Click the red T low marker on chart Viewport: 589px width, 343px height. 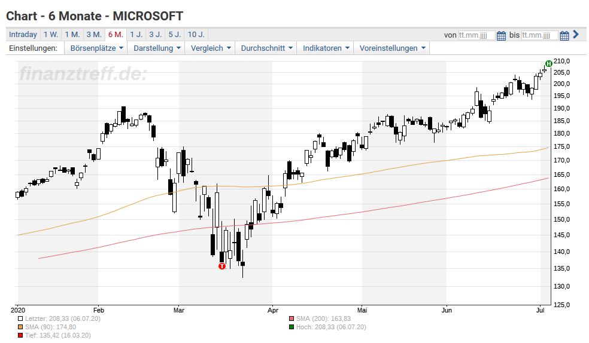(x=222, y=266)
